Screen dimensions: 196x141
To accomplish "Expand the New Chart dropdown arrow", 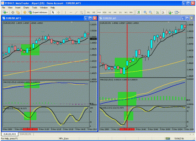I will tap(7, 12).
